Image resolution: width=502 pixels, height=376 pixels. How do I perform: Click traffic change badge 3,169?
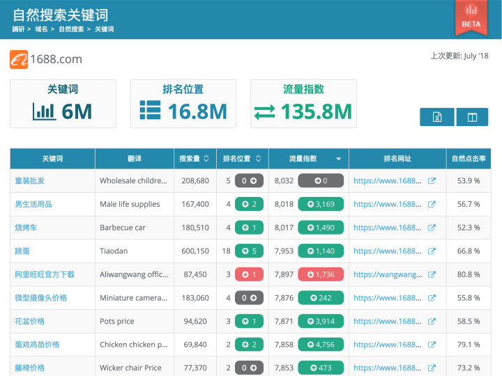pos(321,204)
